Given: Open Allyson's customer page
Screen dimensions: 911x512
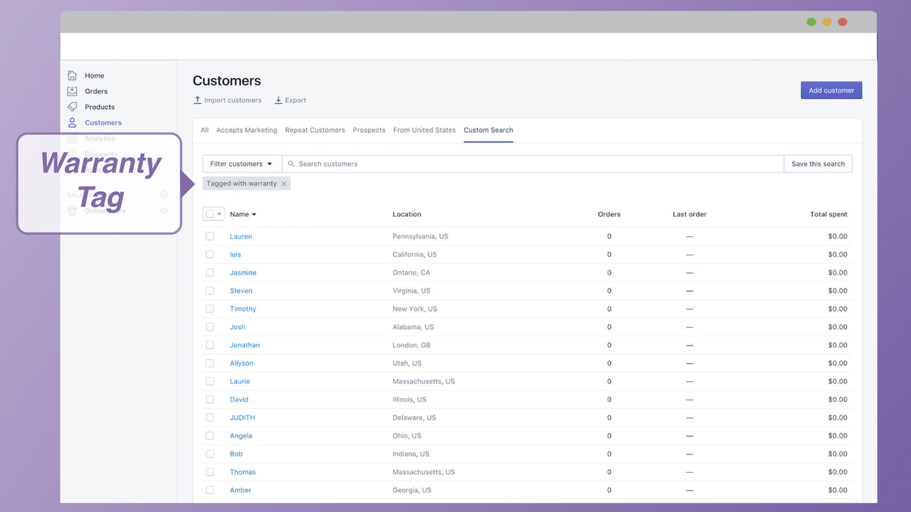Looking at the screenshot, I should point(241,363).
